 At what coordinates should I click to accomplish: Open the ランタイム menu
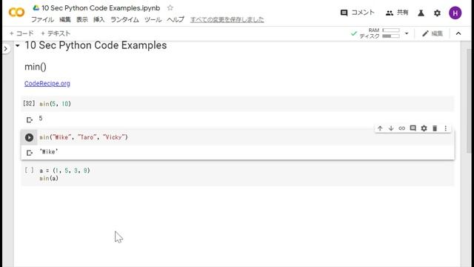point(124,20)
